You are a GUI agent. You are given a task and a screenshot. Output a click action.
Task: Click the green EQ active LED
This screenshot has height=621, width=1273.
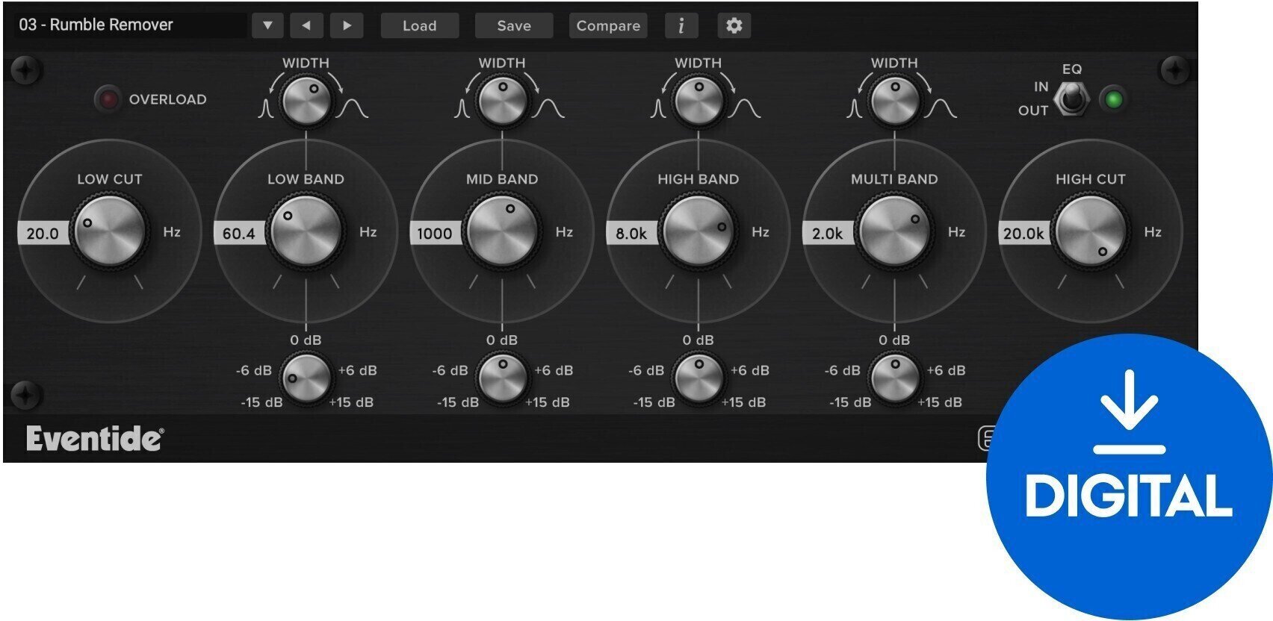pos(1114,99)
